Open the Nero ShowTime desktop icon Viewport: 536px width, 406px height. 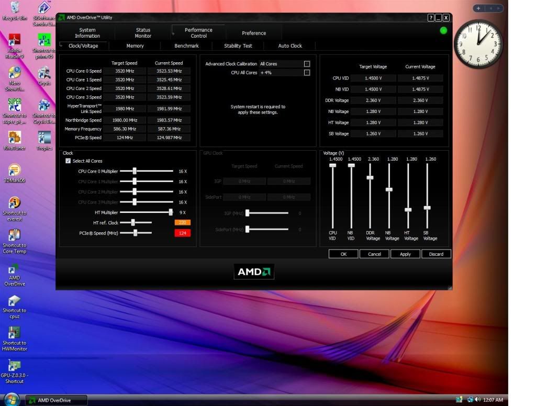pyautogui.click(x=14, y=78)
